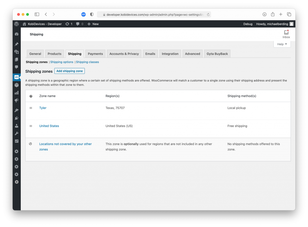308x227 pixels.
Task: Open the Media library sidebar icon
Action: [x=17, y=52]
